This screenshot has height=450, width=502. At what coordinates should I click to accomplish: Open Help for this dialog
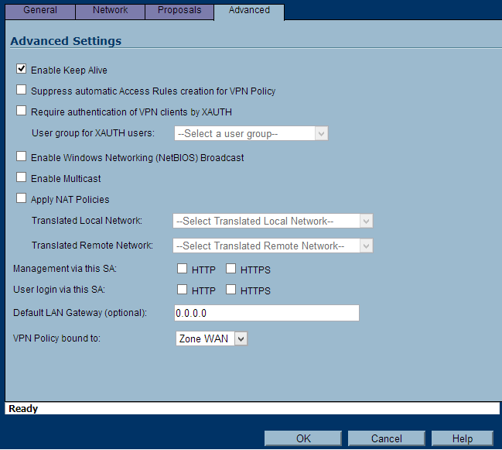tap(463, 438)
